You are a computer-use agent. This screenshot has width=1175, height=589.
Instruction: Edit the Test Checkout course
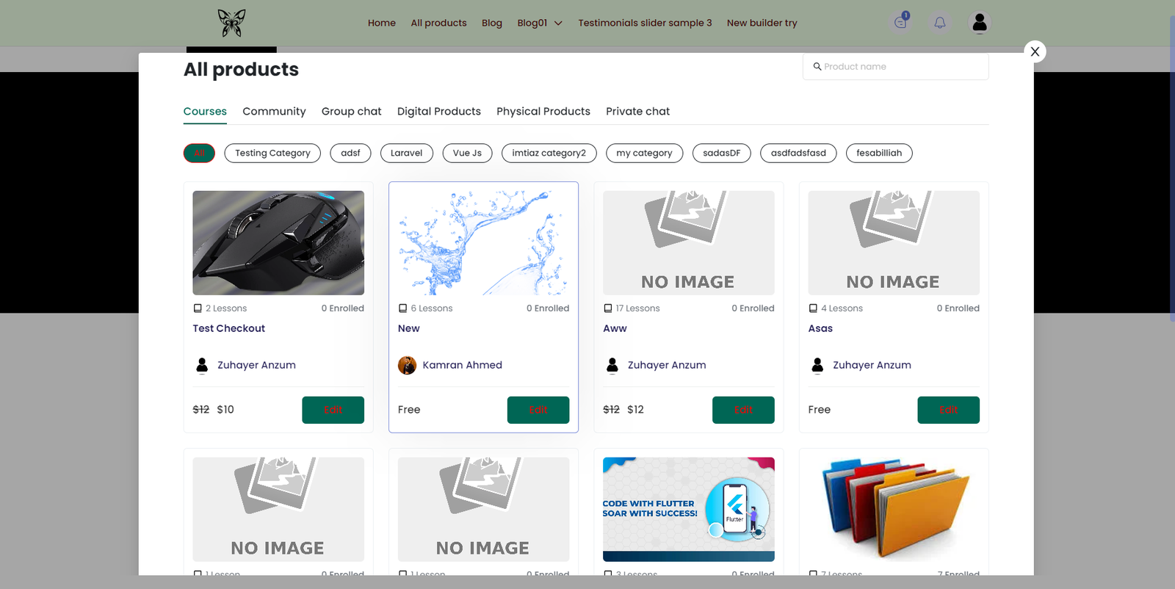click(x=333, y=410)
